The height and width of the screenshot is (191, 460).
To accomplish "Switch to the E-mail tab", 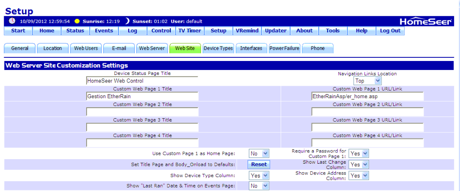I will [119, 48].
